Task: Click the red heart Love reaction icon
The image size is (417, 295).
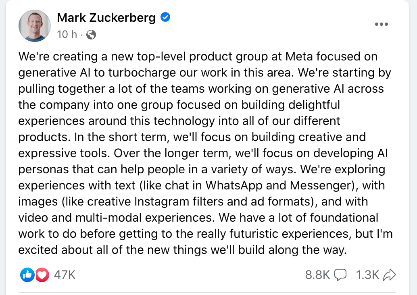Action: pyautogui.click(x=42, y=275)
